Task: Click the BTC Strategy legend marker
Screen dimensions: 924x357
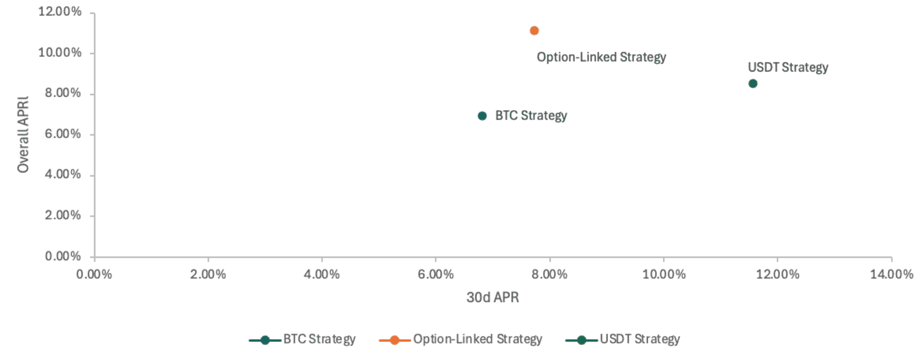Action: click(x=265, y=340)
